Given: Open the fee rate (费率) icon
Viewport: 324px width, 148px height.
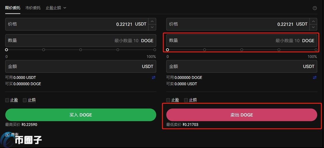Looking at the screenshot, I should [x=7, y=134].
